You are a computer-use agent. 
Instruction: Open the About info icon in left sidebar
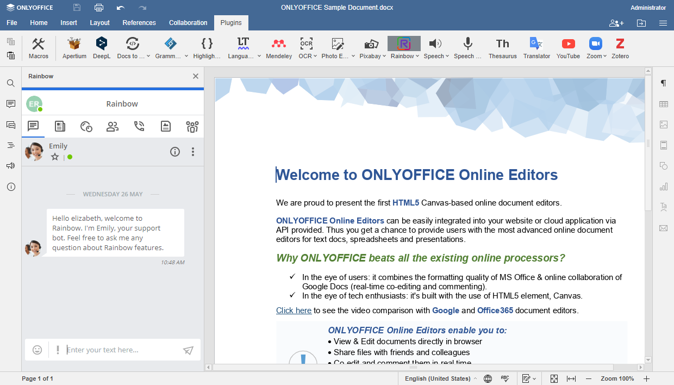coord(11,187)
